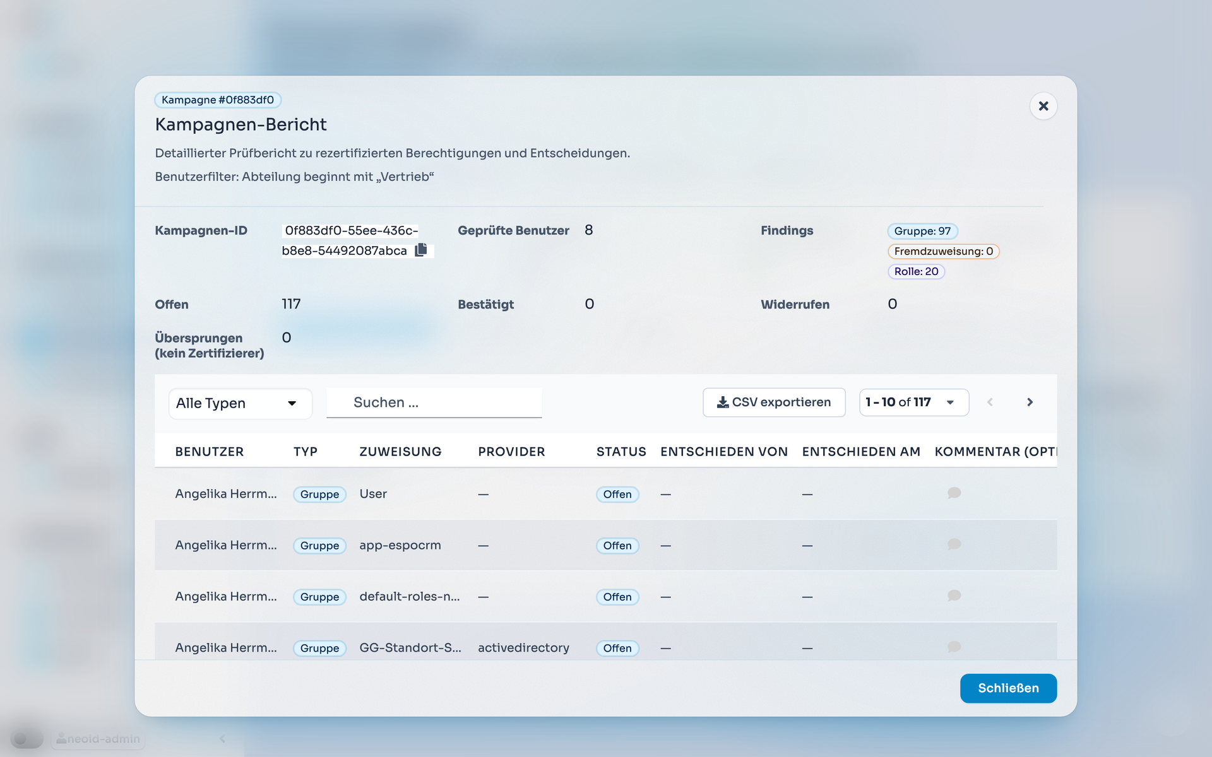The image size is (1212, 757).
Task: Sort by the ZUWEISUNG column header
Action: point(400,452)
